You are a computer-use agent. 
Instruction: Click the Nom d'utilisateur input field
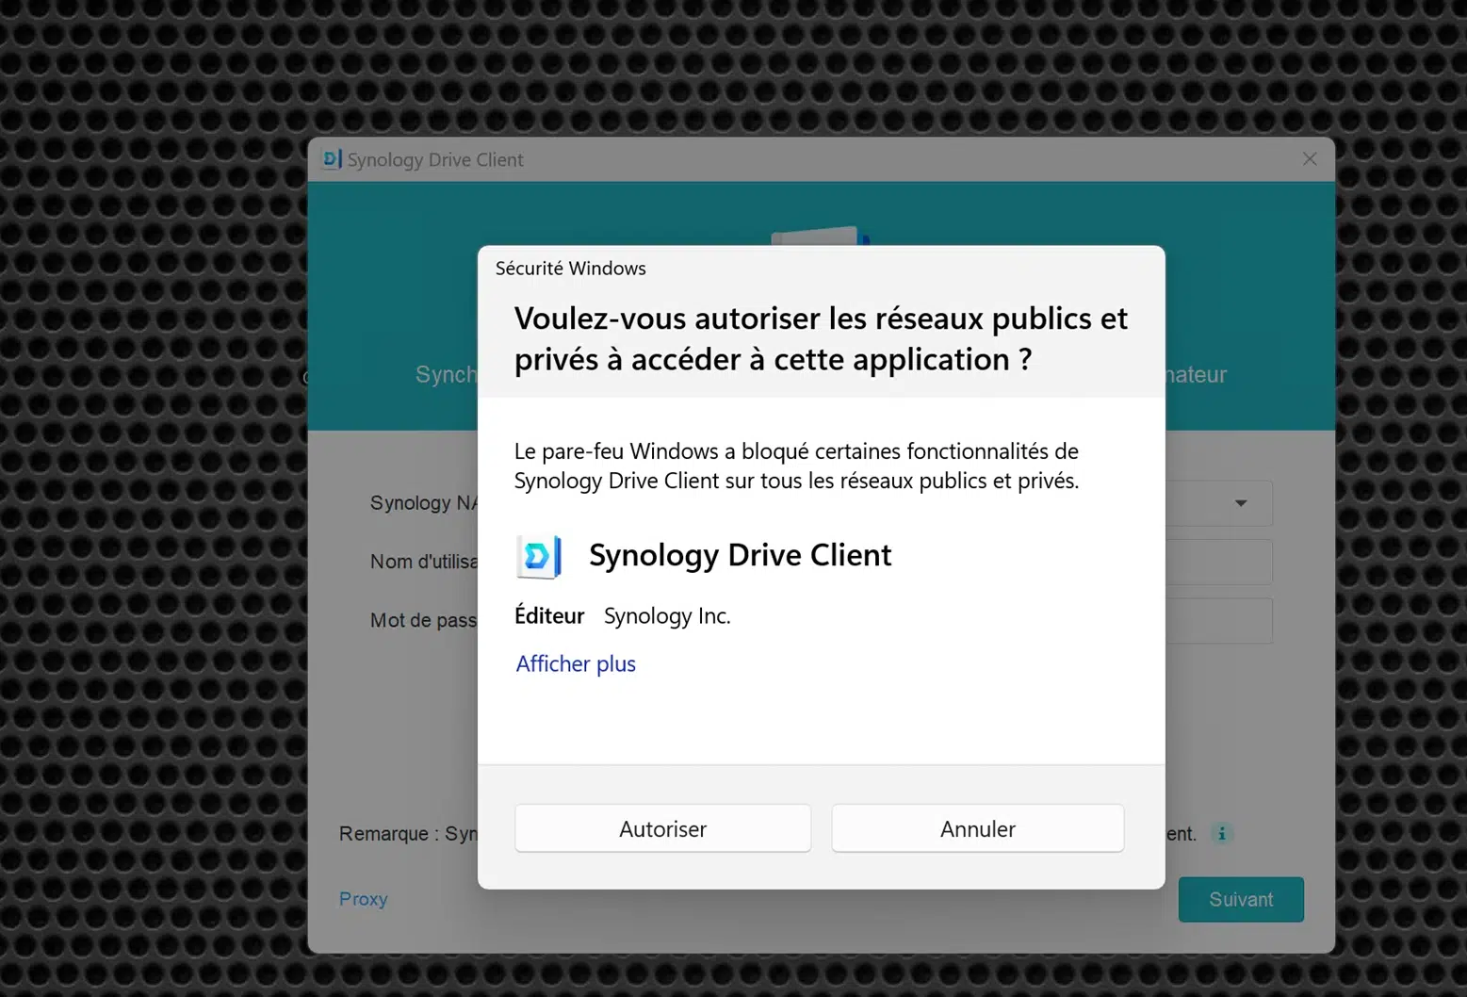coord(1219,562)
